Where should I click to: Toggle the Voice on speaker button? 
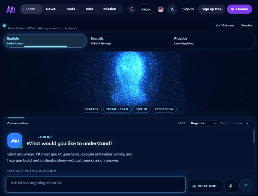coord(225,25)
